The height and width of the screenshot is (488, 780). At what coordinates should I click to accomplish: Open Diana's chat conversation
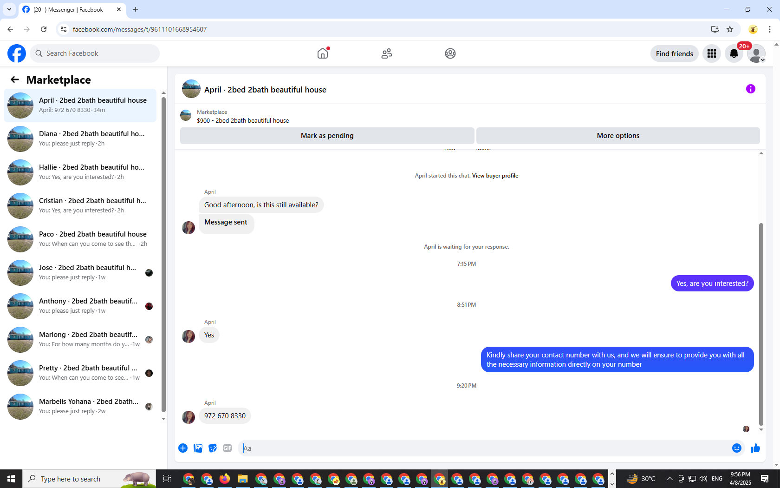click(80, 139)
